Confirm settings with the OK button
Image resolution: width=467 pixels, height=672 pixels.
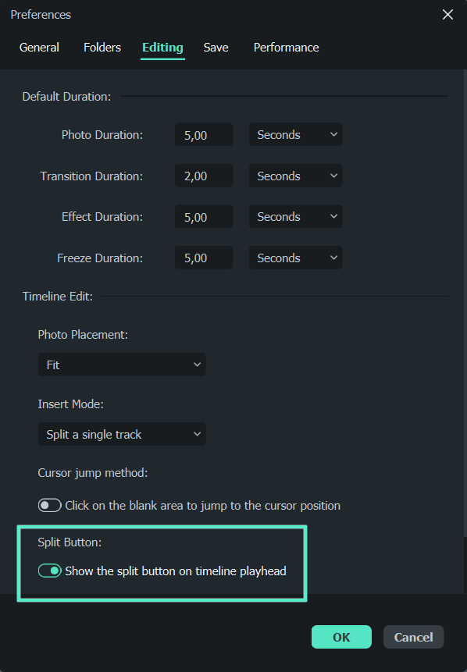coord(341,637)
